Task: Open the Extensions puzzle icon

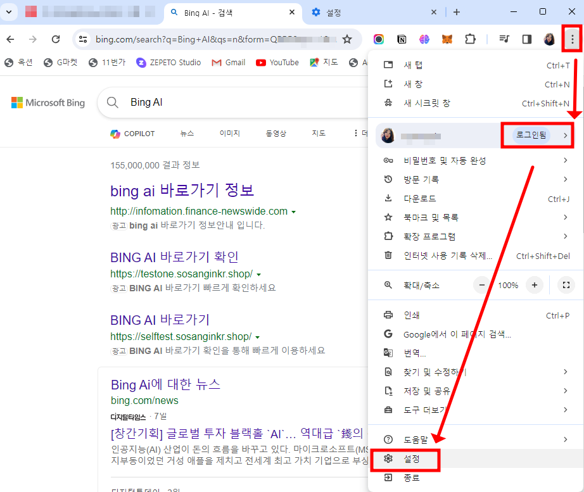Action: tap(471, 39)
